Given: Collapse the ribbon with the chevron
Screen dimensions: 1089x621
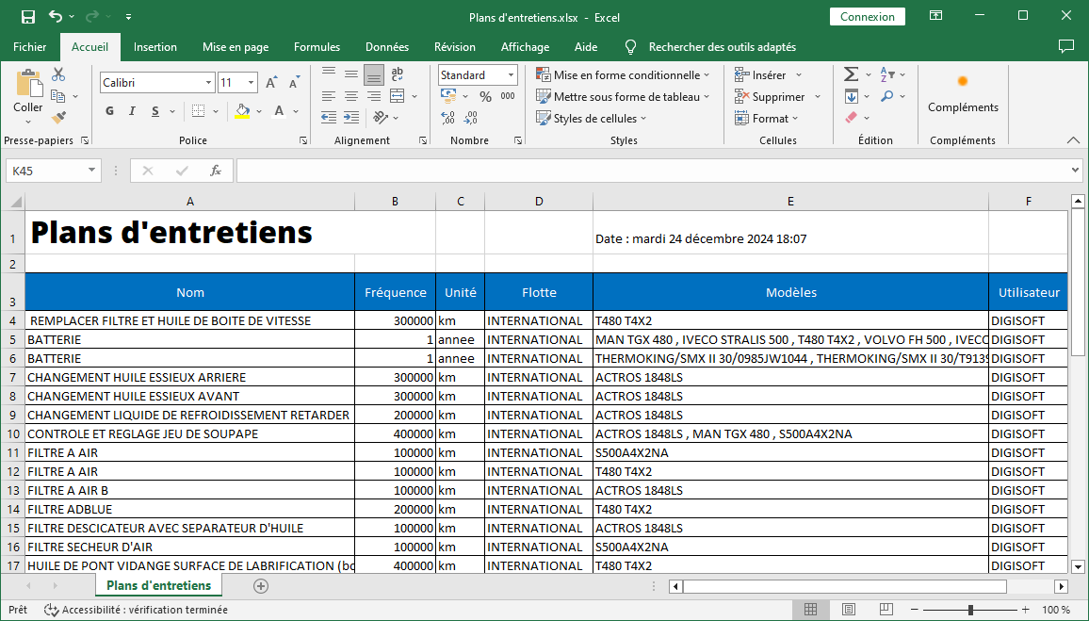Looking at the screenshot, I should [x=1073, y=139].
